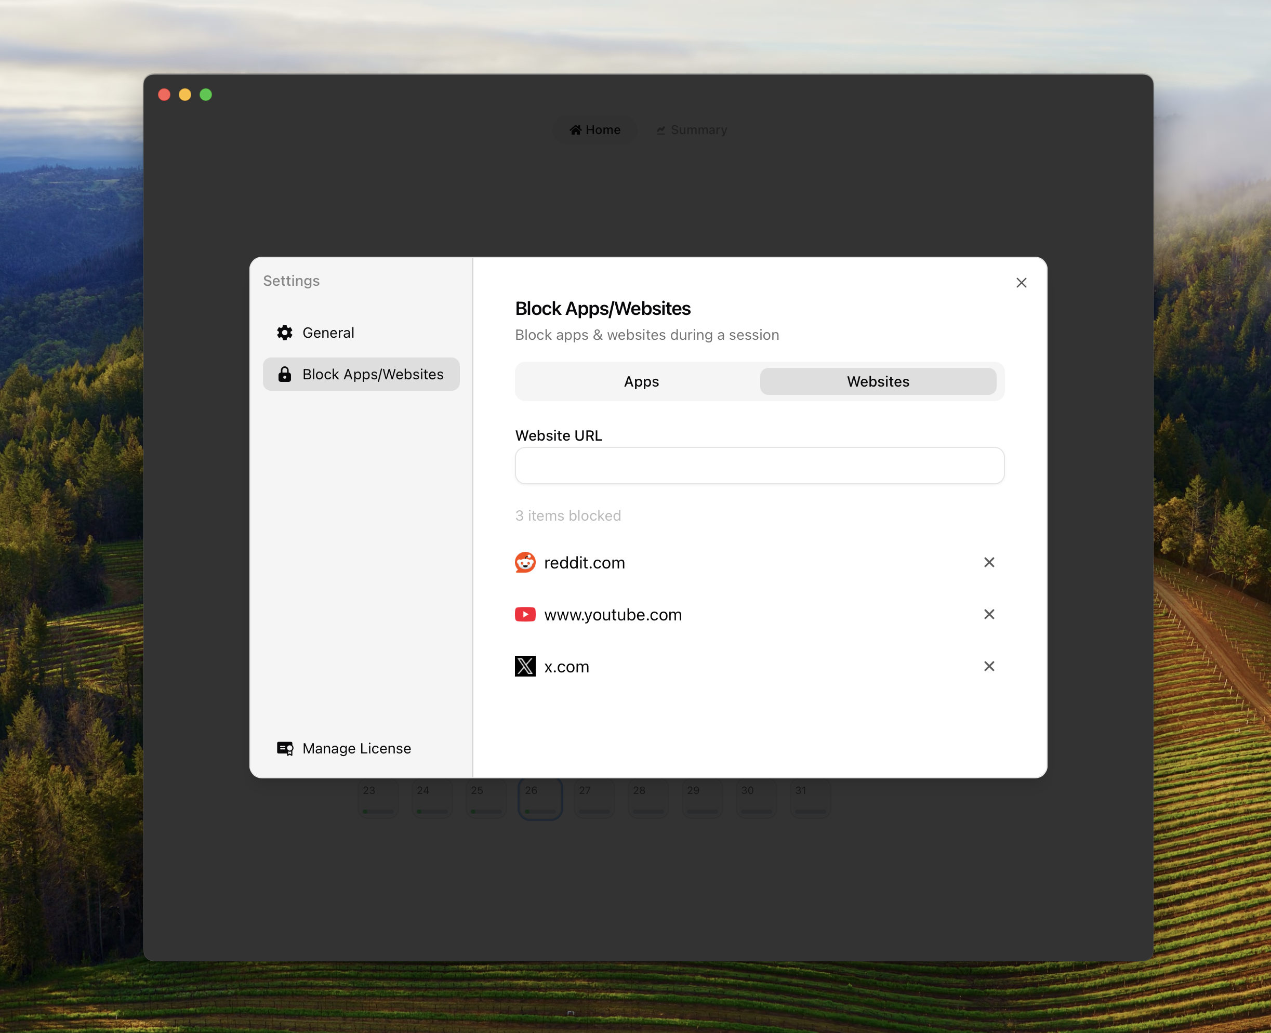Screen dimensions: 1271x1033
Task: Remove reddit.com from blocked list
Action: tap(988, 562)
